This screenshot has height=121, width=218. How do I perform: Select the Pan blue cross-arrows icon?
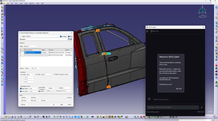tap(60, 117)
